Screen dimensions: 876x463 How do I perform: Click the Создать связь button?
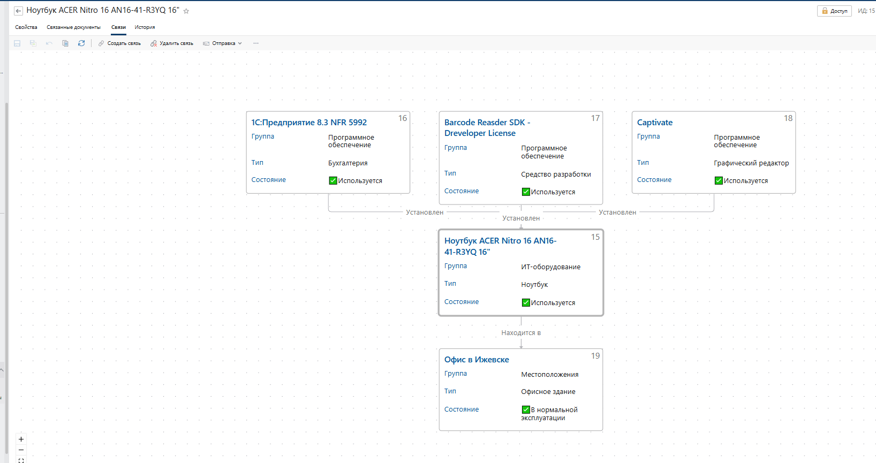[x=119, y=43]
